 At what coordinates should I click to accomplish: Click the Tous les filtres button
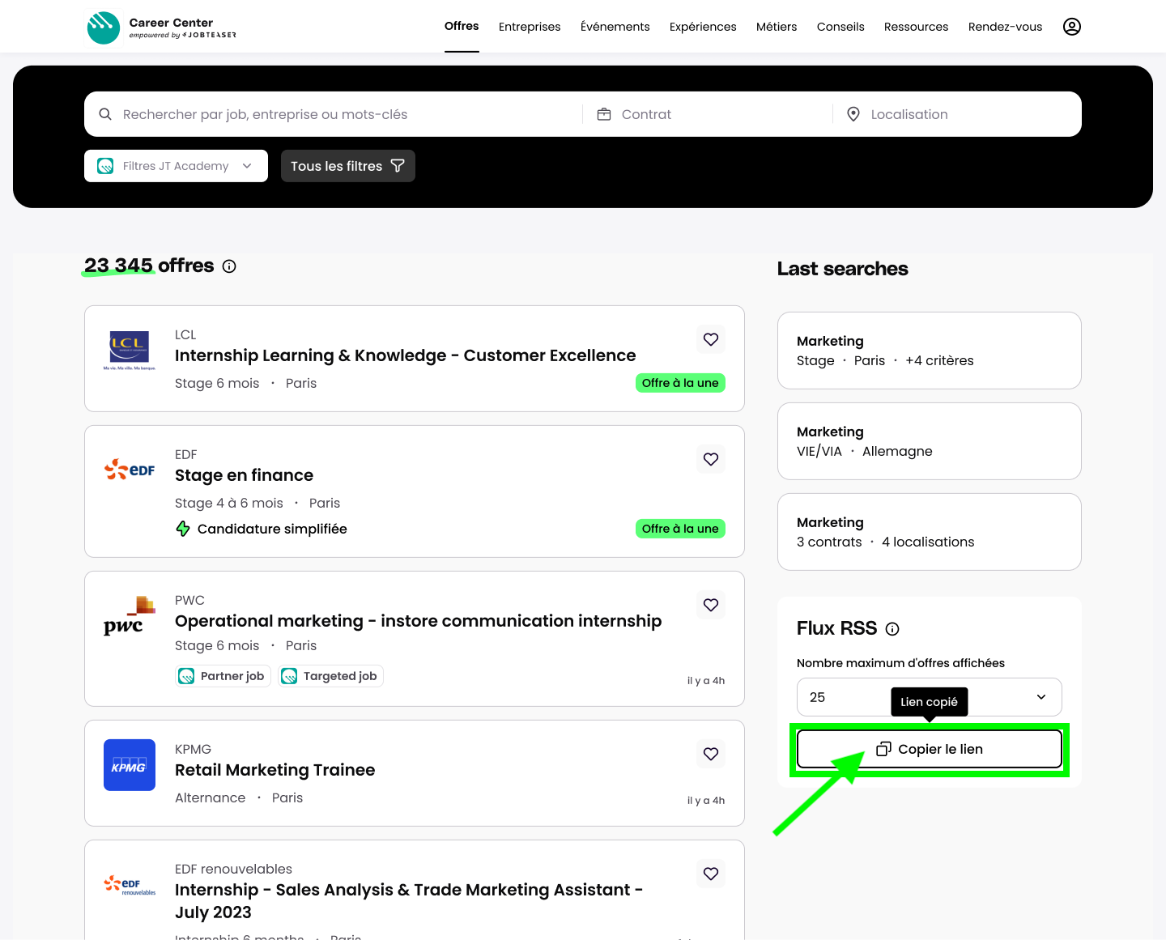tap(348, 166)
